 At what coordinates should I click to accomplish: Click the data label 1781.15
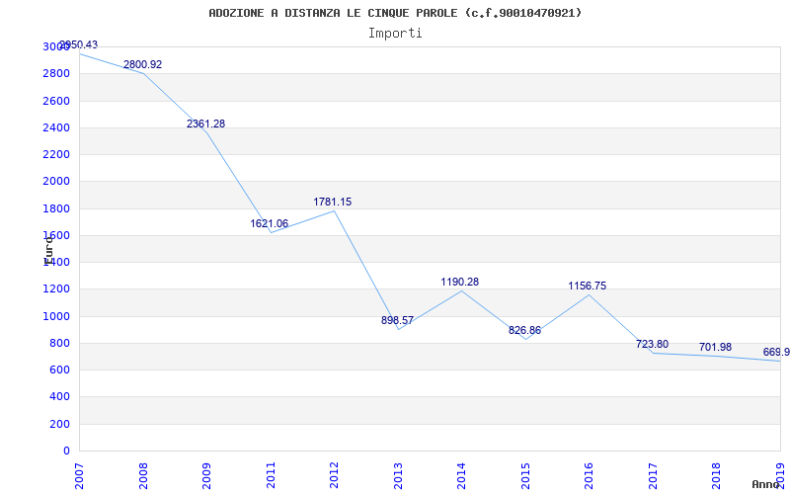(x=333, y=202)
